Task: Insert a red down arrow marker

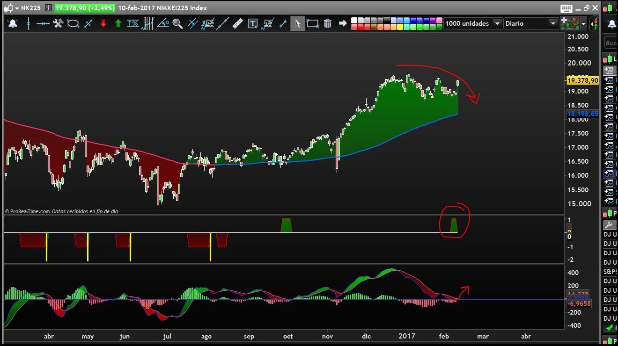Action: (103, 23)
